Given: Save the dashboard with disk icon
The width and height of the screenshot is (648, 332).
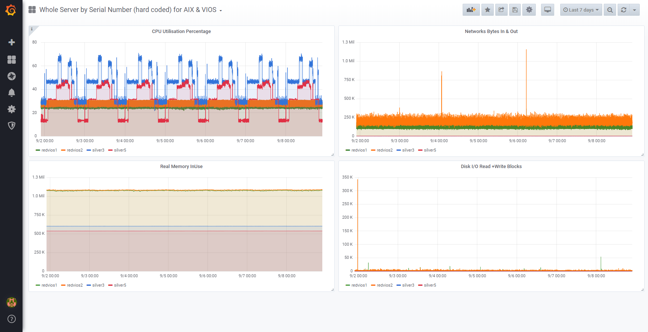Looking at the screenshot, I should [515, 10].
